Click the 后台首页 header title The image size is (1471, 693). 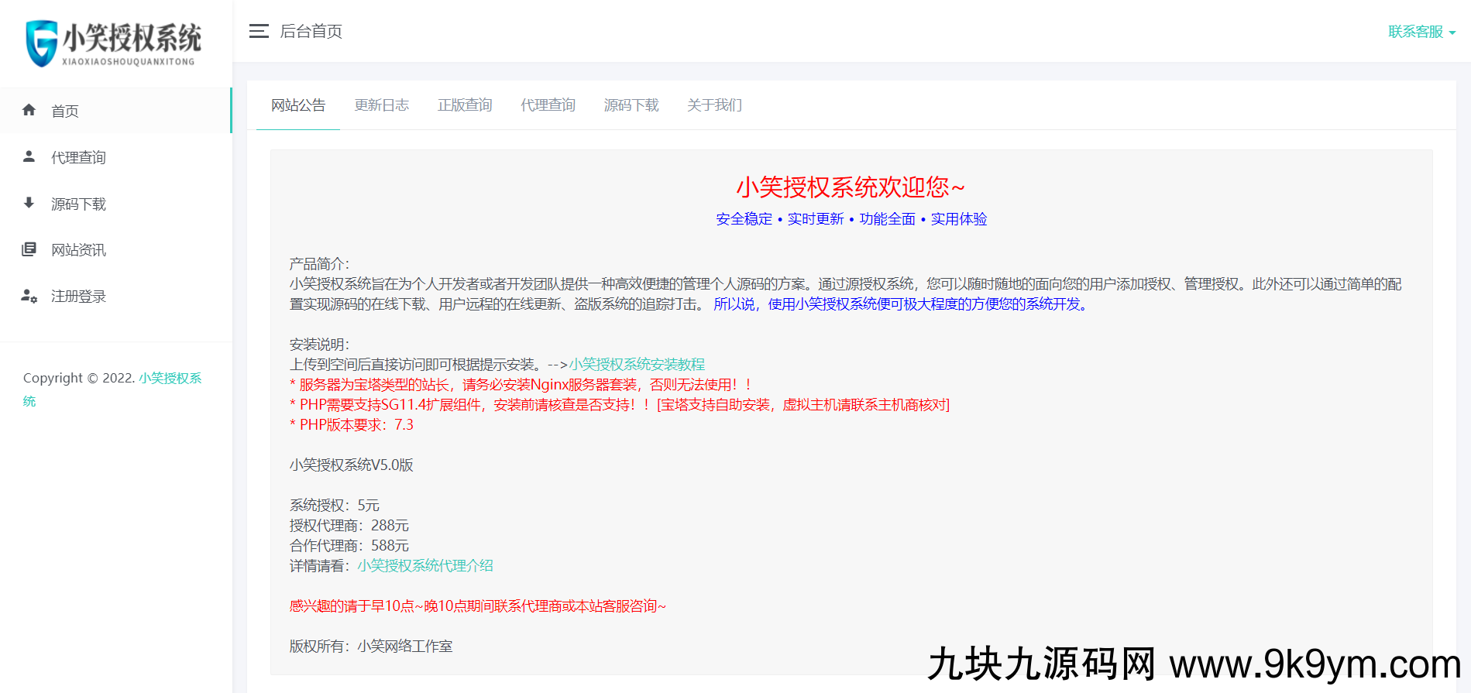[311, 32]
